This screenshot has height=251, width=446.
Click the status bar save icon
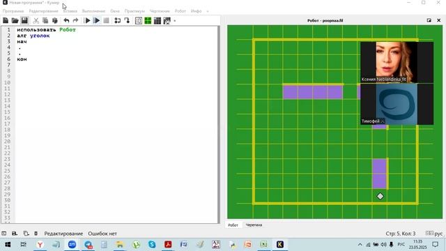(x=15, y=234)
